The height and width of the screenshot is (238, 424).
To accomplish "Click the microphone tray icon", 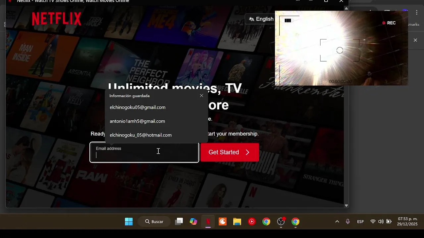I will coord(348,221).
